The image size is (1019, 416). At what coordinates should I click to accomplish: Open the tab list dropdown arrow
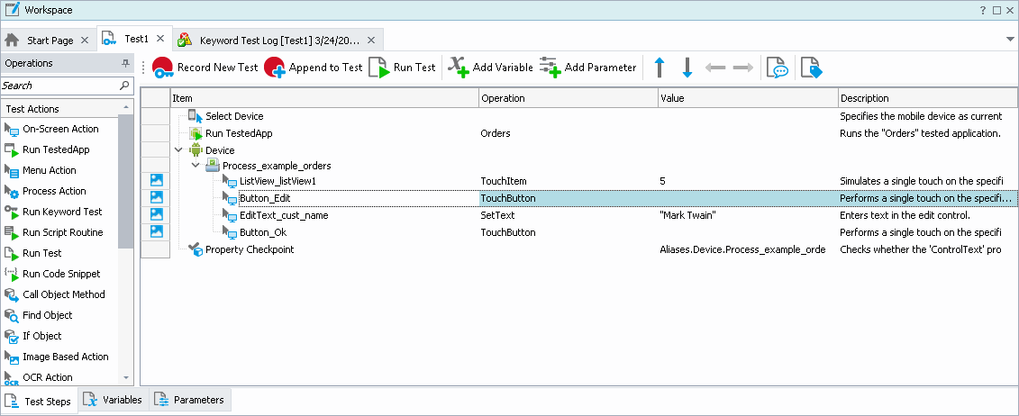coord(1010,40)
